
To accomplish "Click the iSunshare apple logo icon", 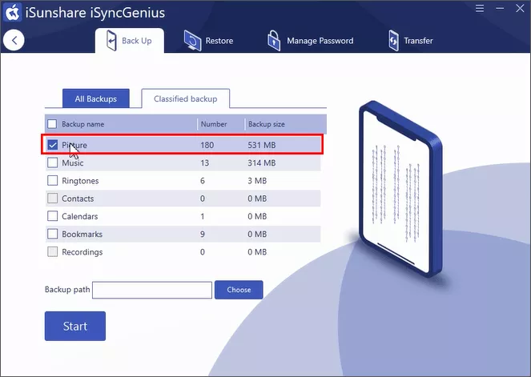I will [x=13, y=13].
